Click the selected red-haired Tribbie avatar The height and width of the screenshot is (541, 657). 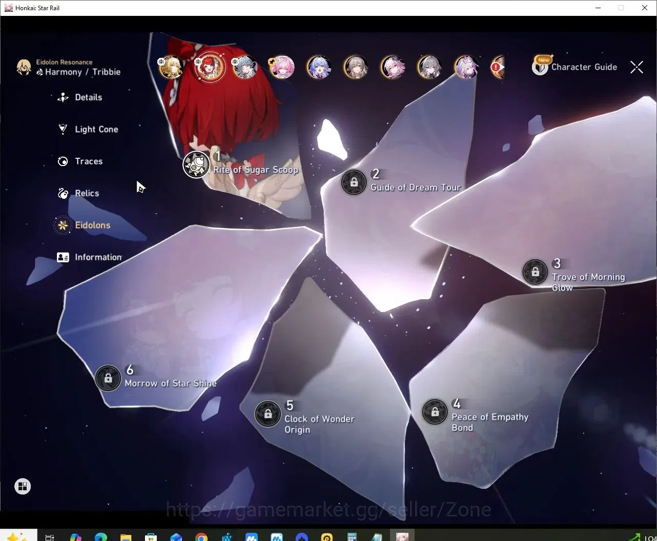pos(210,67)
